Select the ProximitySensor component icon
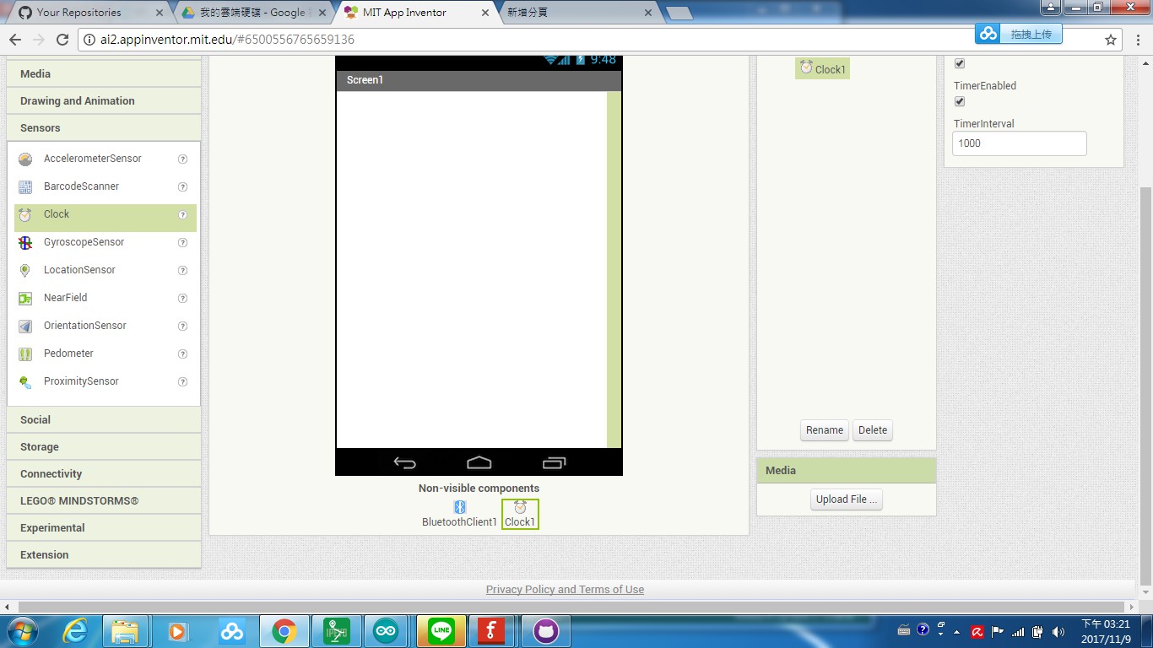1153x648 pixels. coord(26,381)
